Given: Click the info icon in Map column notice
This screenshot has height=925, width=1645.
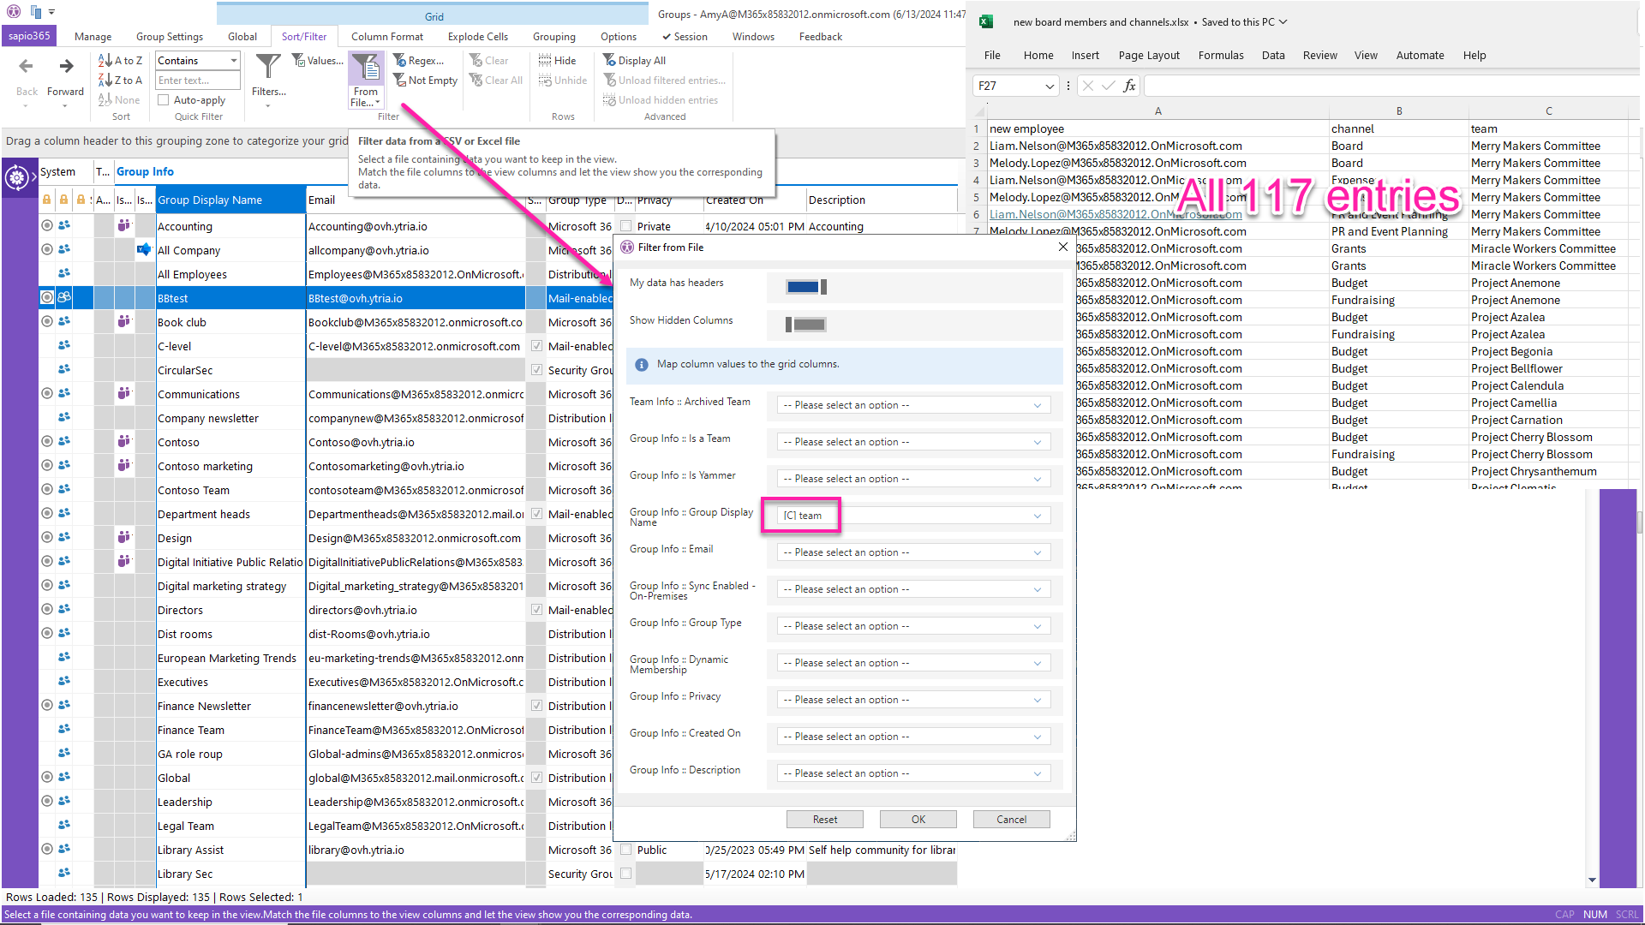Looking at the screenshot, I should point(642,365).
